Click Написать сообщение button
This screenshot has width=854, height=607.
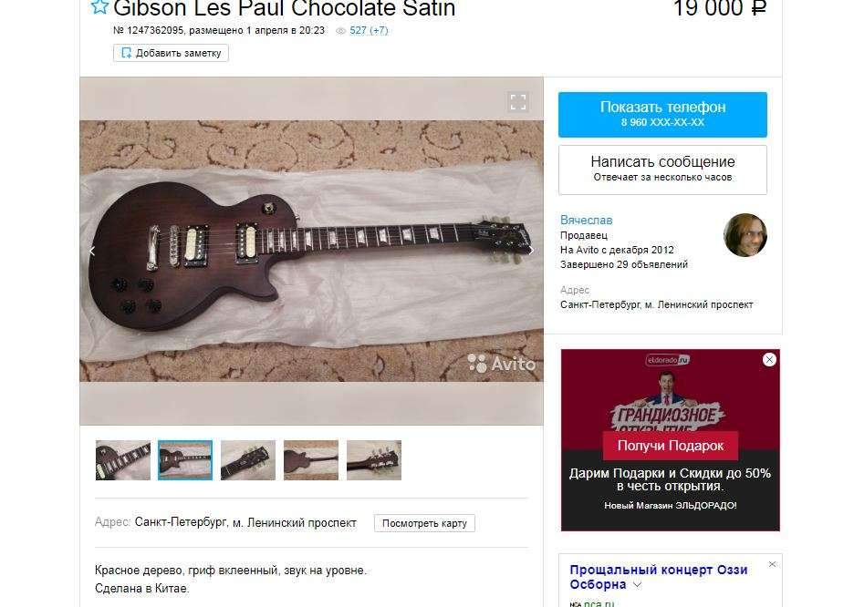click(662, 170)
